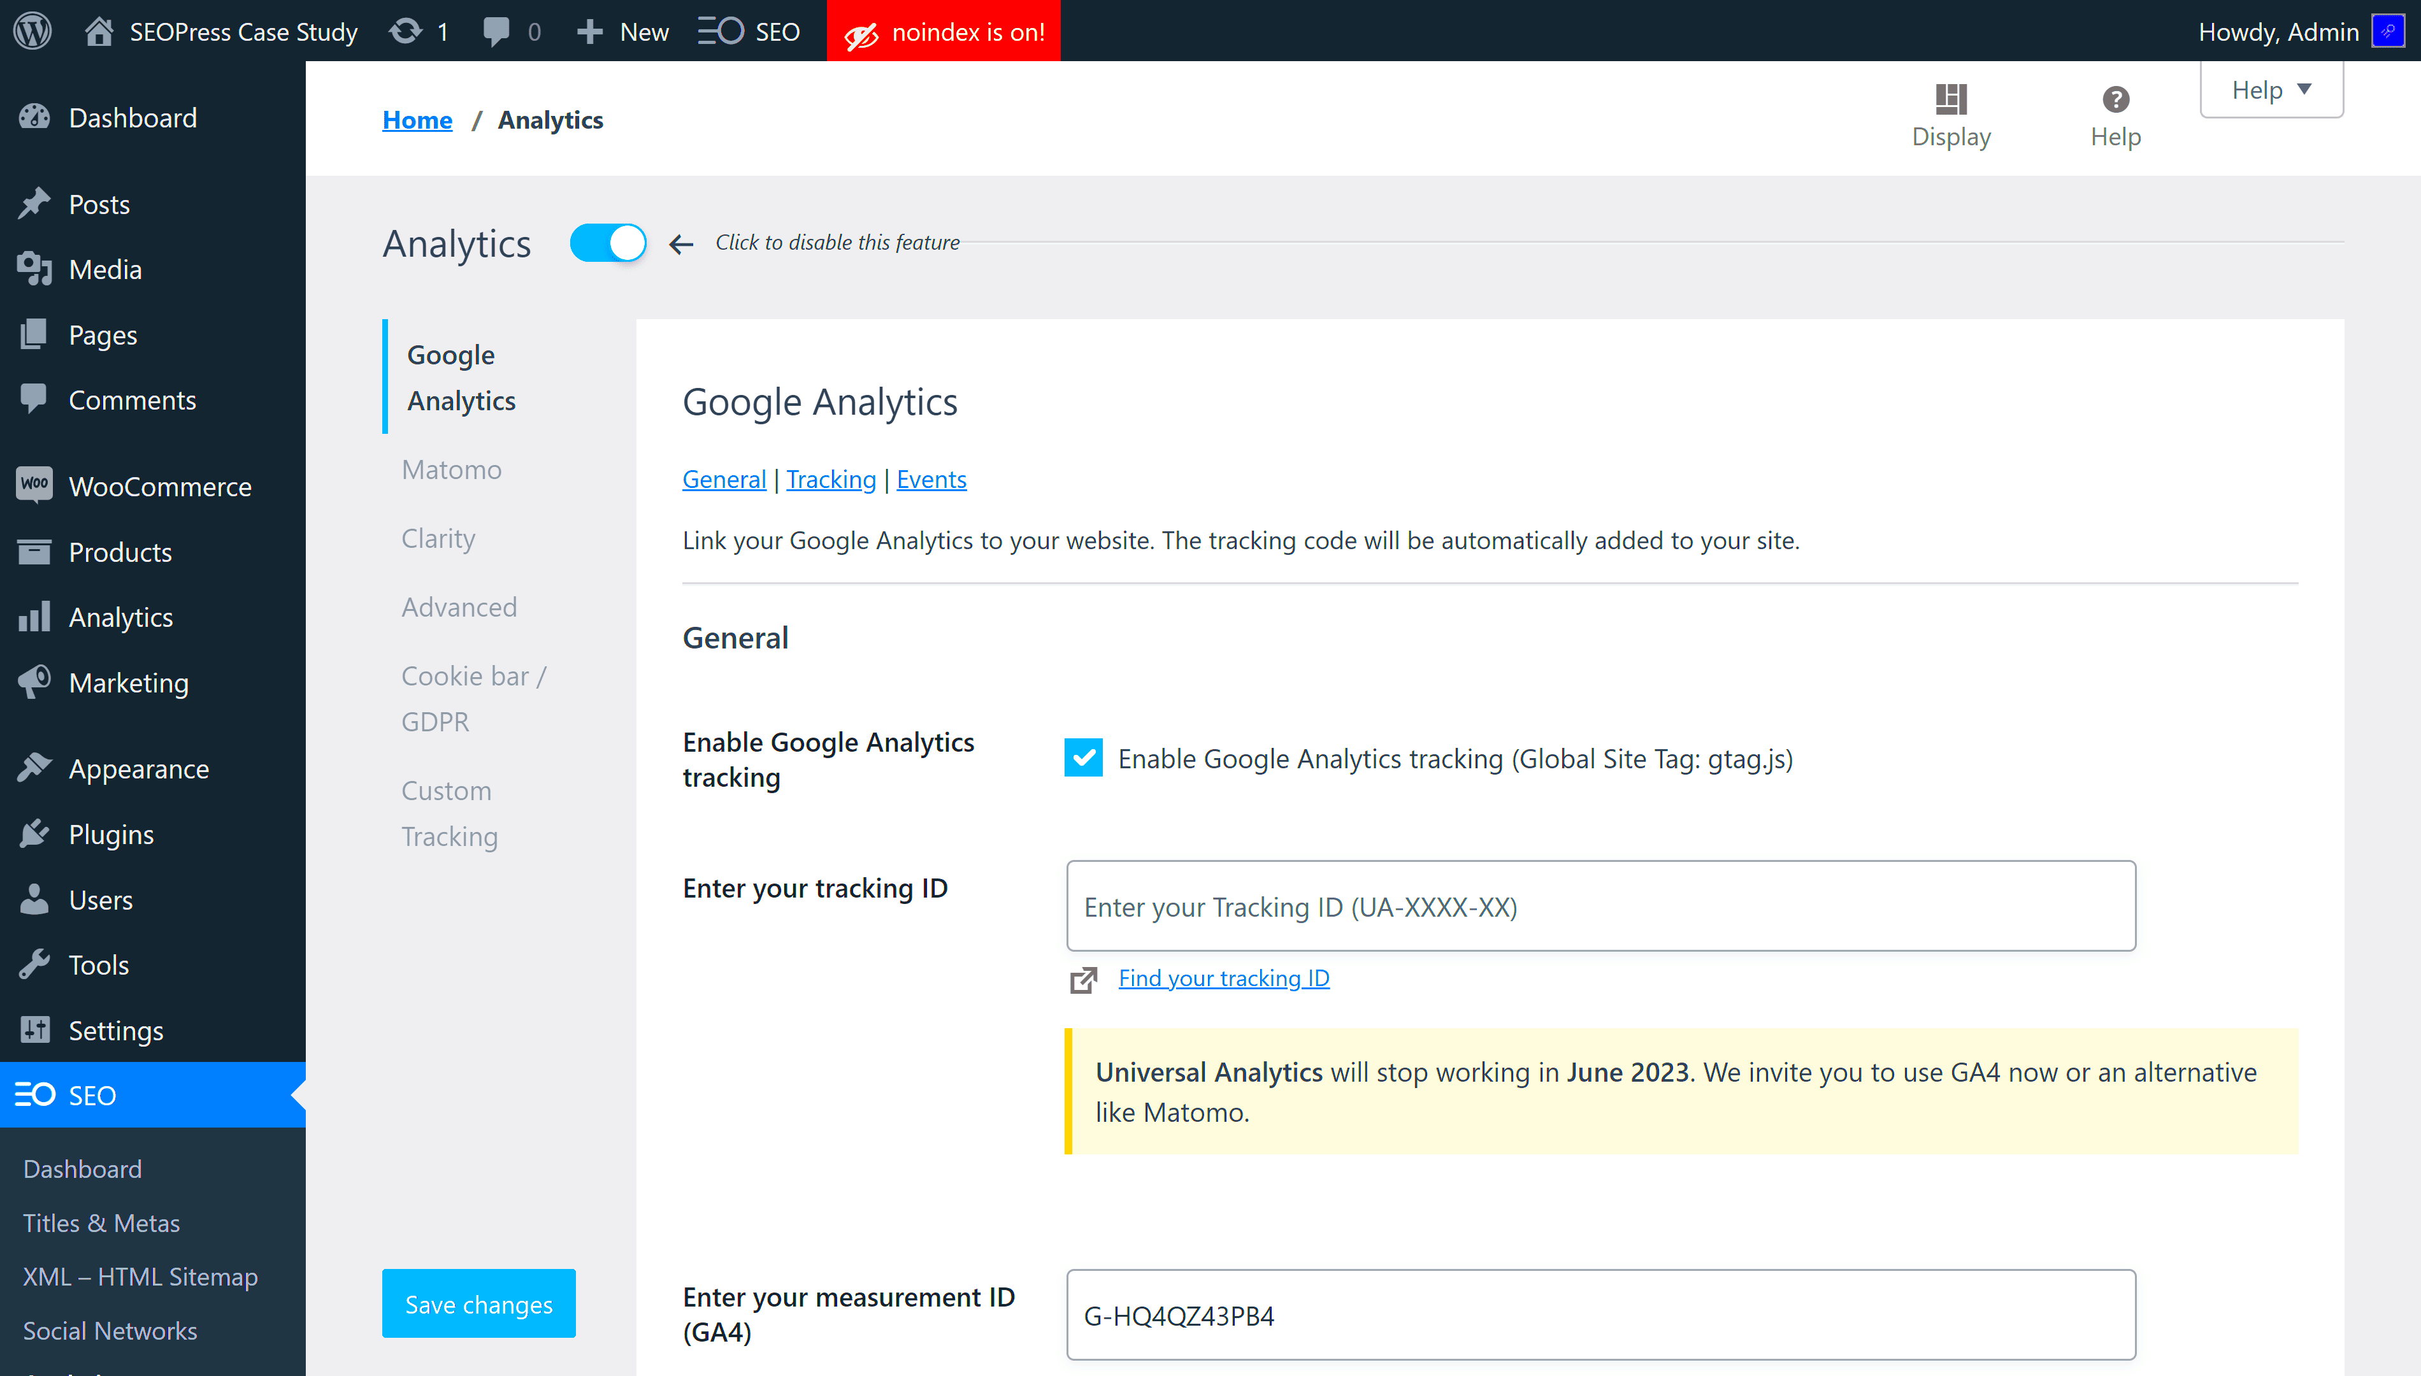The width and height of the screenshot is (2421, 1376).
Task: Click the SEOPress Case Study site name
Action: coord(244,32)
